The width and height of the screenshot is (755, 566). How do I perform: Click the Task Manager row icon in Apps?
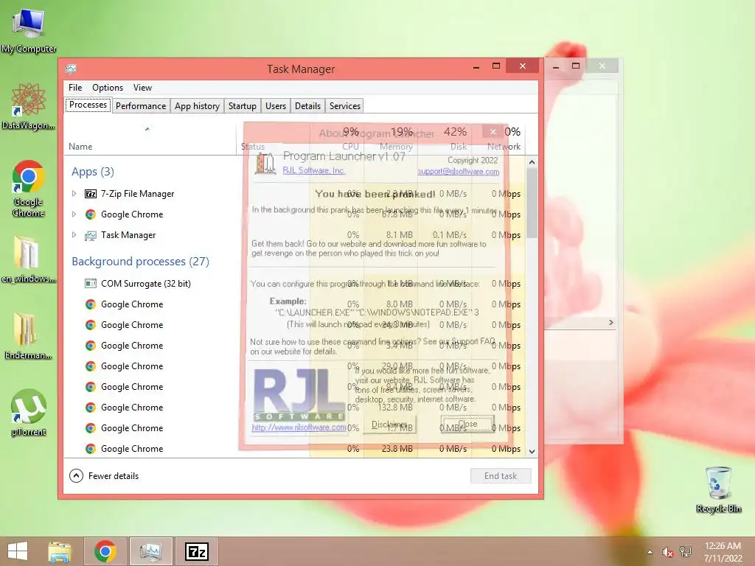pos(91,235)
